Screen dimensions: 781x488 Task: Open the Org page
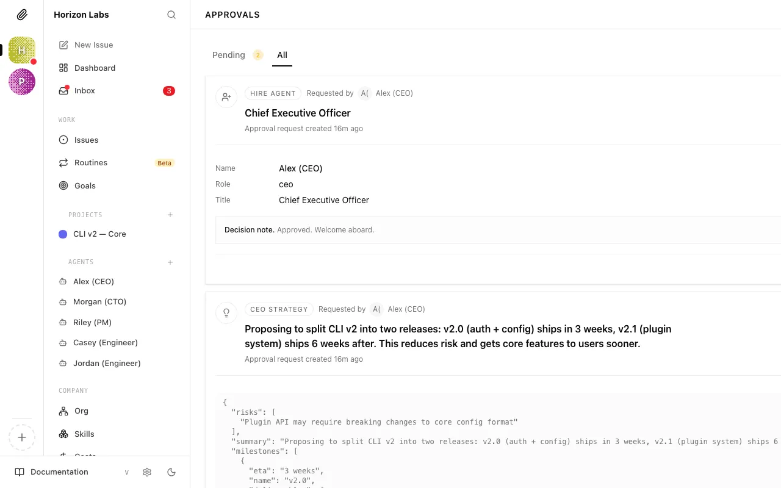tap(117, 411)
